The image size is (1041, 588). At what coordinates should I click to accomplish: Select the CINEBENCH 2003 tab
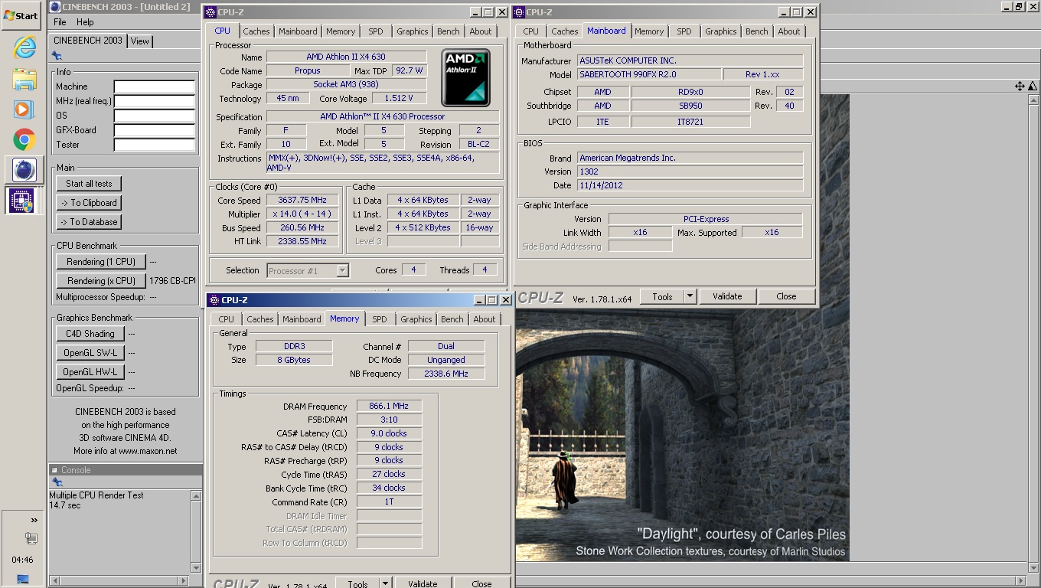(x=88, y=41)
